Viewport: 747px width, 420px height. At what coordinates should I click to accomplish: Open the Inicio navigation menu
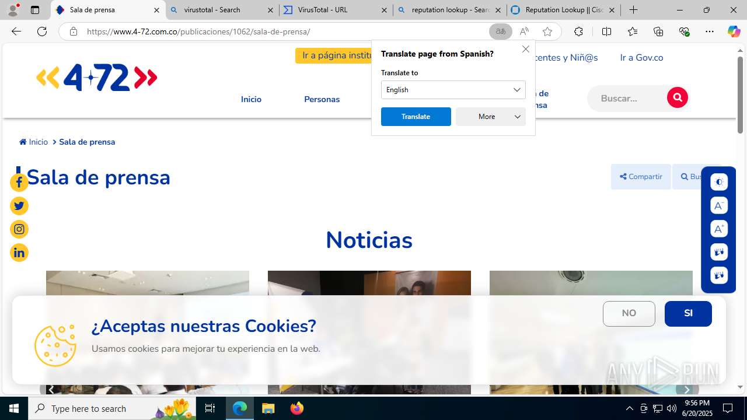[x=251, y=99]
